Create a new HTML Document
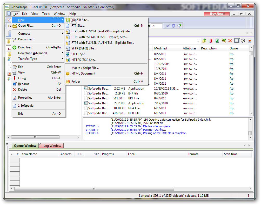Screen dimensions: 261x205 pyautogui.click(x=106, y=73)
